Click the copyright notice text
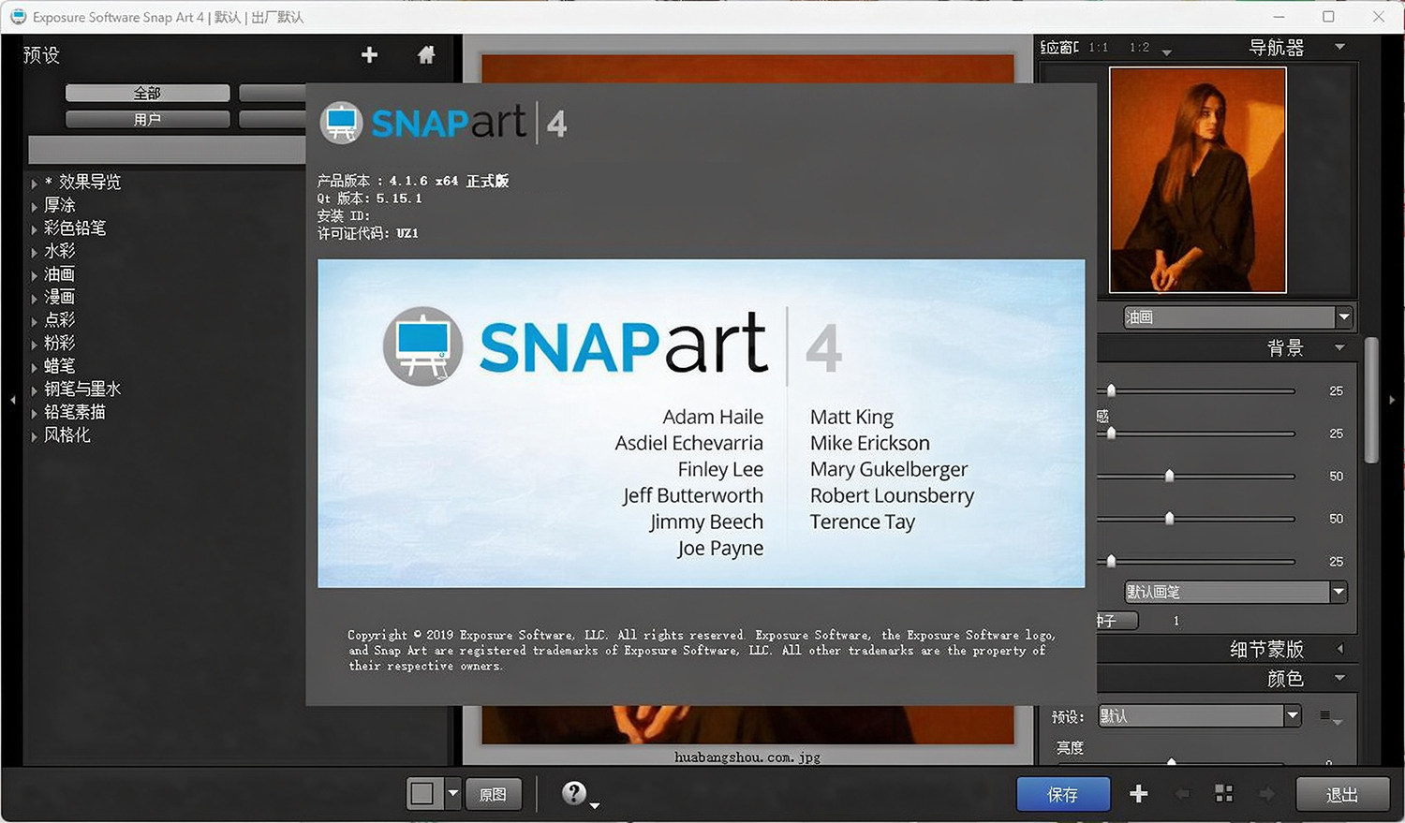The width and height of the screenshot is (1405, 823). (x=702, y=650)
